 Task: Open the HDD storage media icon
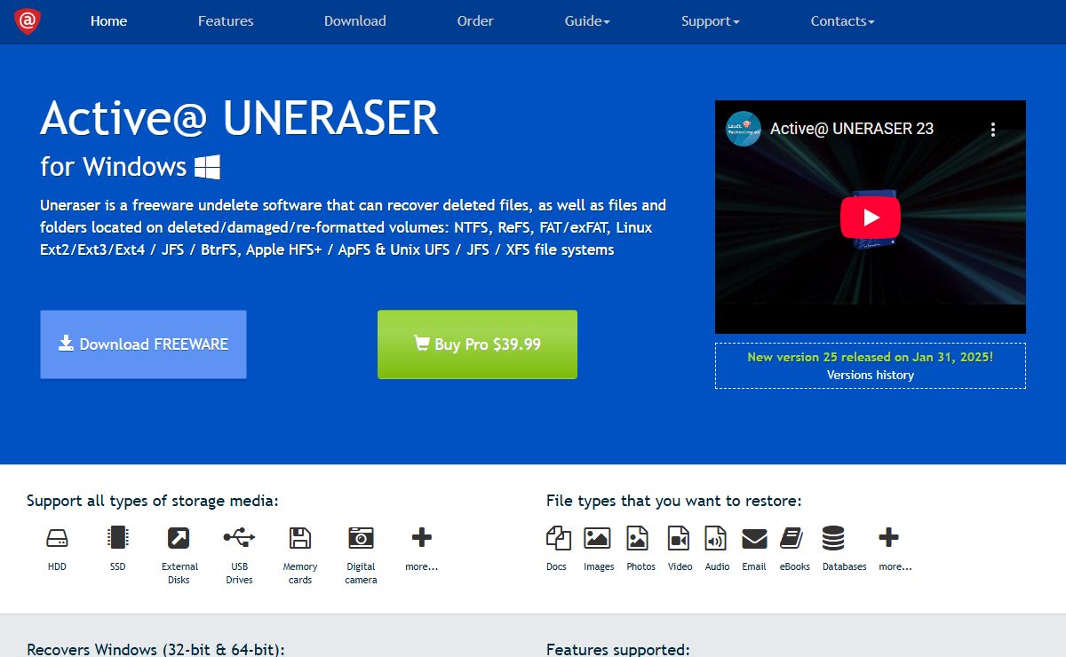point(57,538)
